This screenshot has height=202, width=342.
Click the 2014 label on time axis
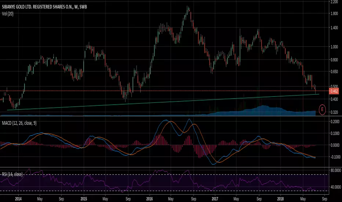coord(18,199)
